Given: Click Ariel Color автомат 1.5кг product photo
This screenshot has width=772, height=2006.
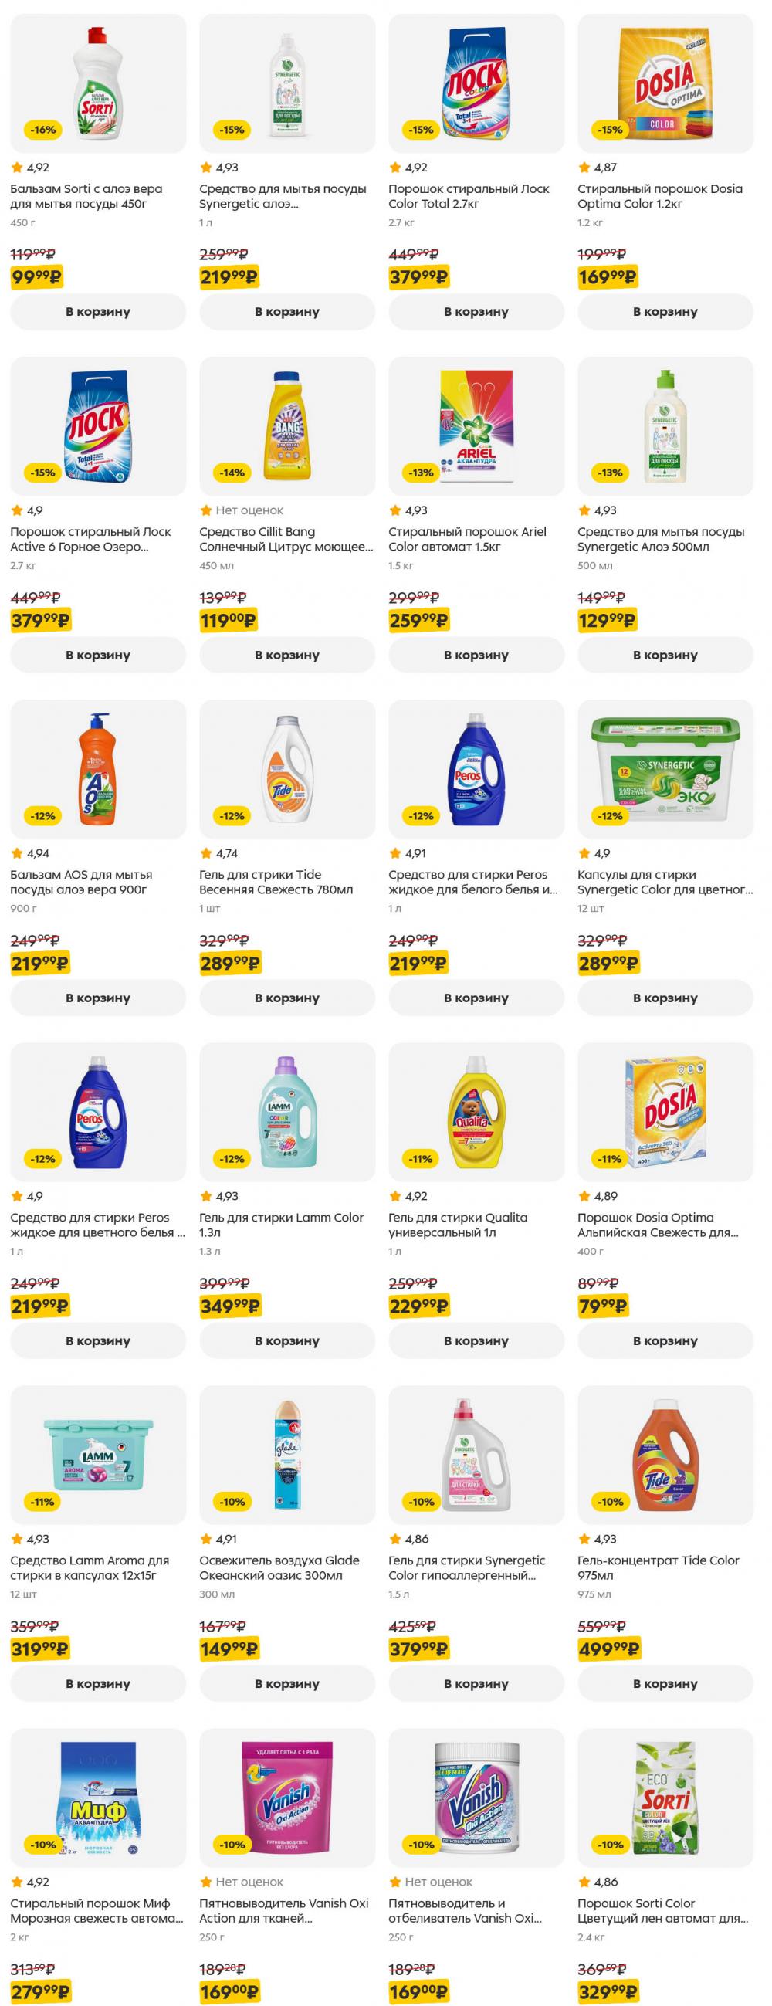Looking at the screenshot, I should point(476,426).
